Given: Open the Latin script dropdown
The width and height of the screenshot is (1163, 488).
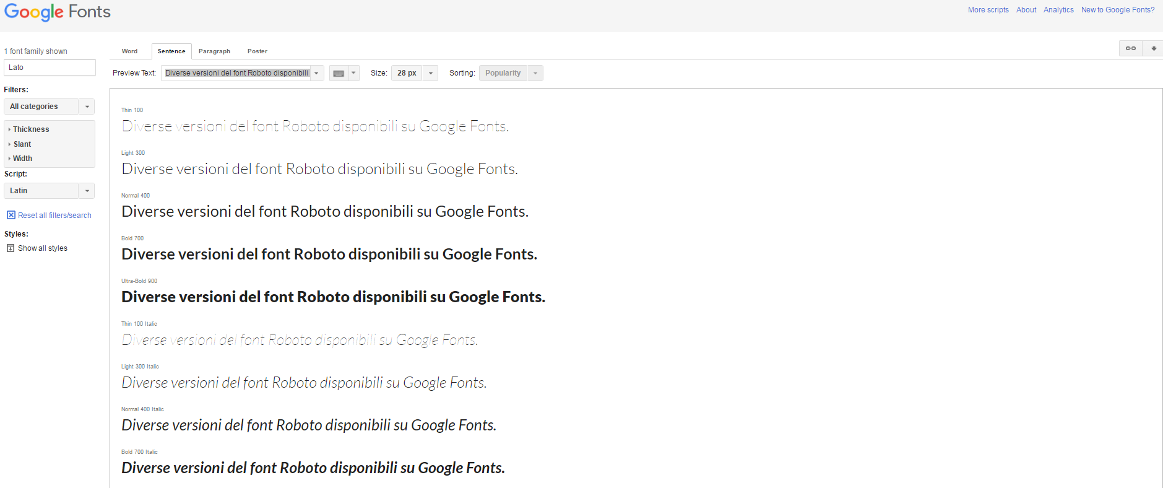Looking at the screenshot, I should coord(50,191).
